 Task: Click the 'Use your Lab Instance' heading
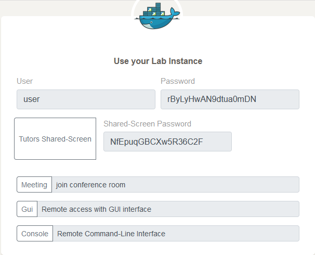tap(158, 61)
